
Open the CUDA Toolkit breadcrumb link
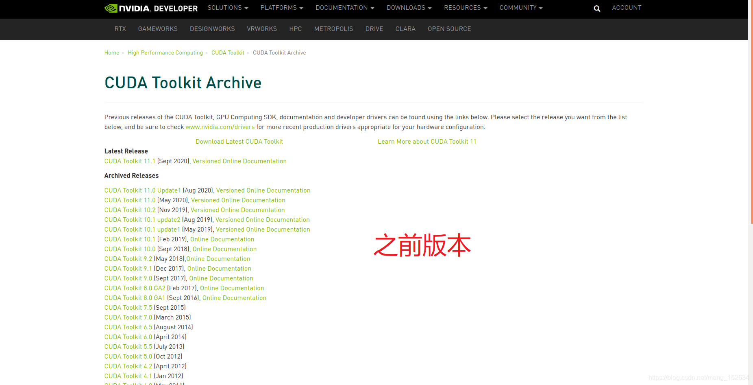pyautogui.click(x=228, y=53)
